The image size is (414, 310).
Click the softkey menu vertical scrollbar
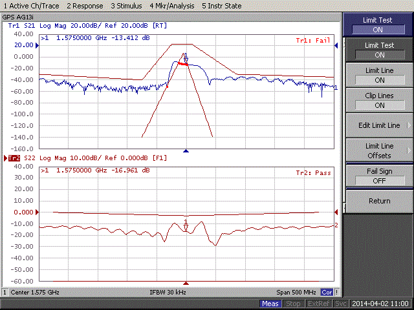coord(344,125)
